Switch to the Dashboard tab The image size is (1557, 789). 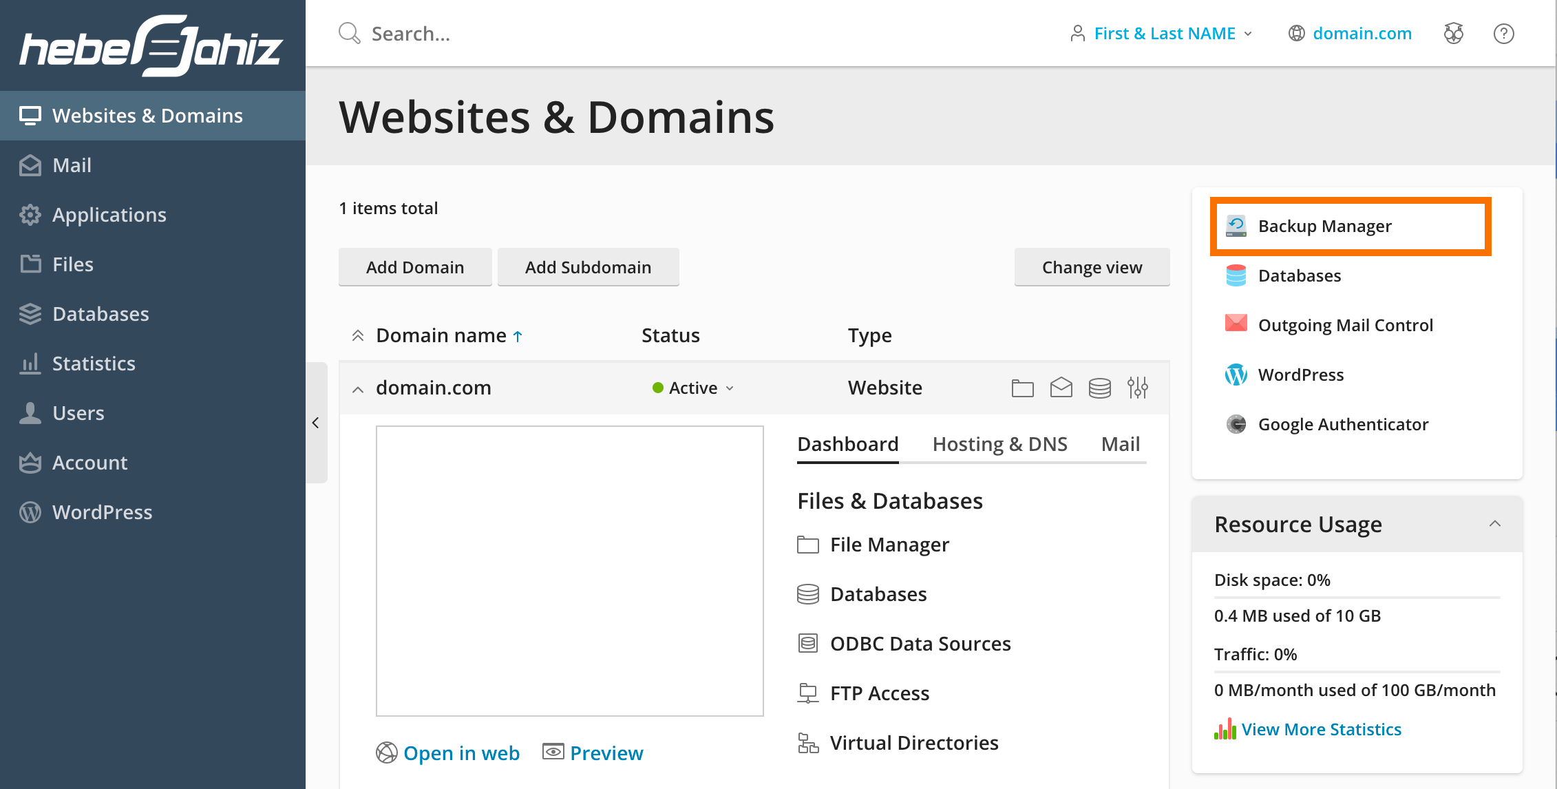point(848,445)
